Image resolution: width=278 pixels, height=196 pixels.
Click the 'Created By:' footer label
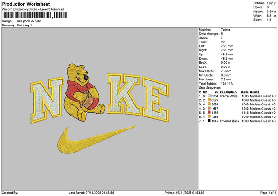(x=10, y=193)
